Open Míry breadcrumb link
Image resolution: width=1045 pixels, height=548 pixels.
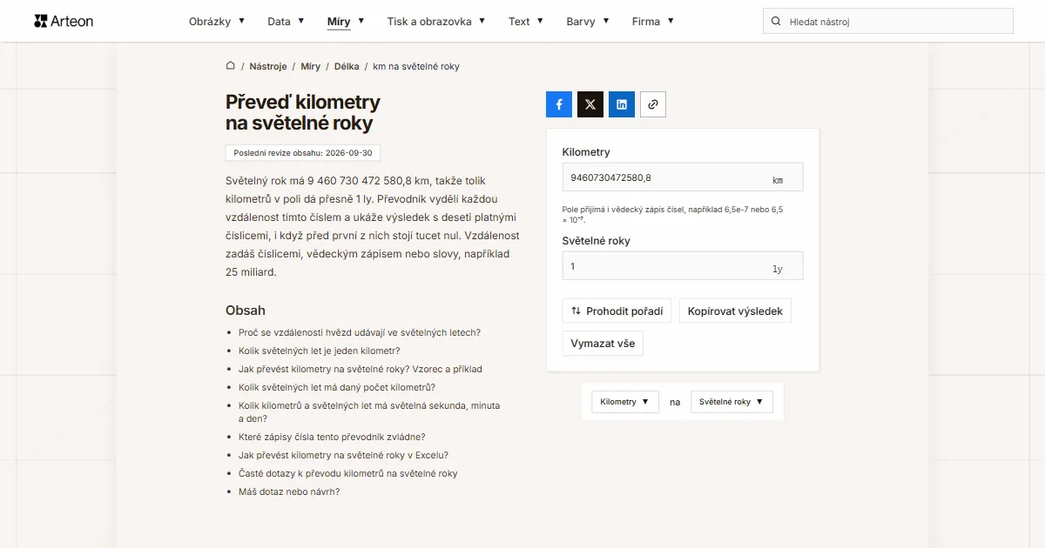point(311,66)
